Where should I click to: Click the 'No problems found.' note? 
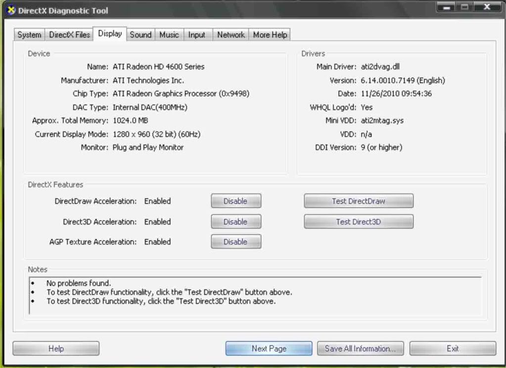tap(79, 283)
